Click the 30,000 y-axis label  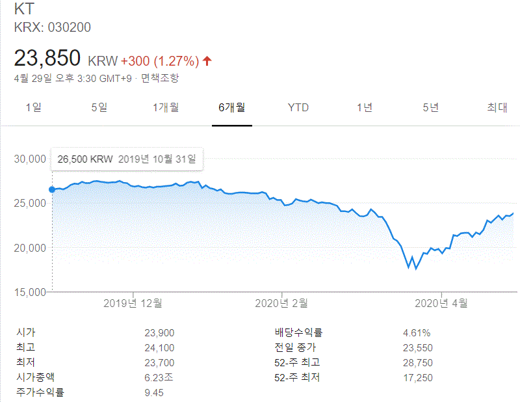click(x=30, y=159)
